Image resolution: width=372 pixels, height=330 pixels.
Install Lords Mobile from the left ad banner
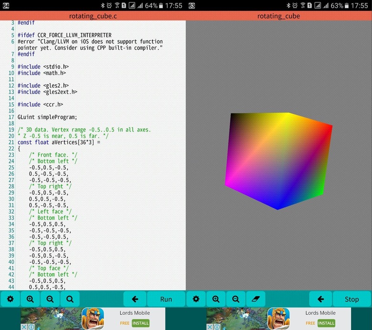[x=140, y=323]
